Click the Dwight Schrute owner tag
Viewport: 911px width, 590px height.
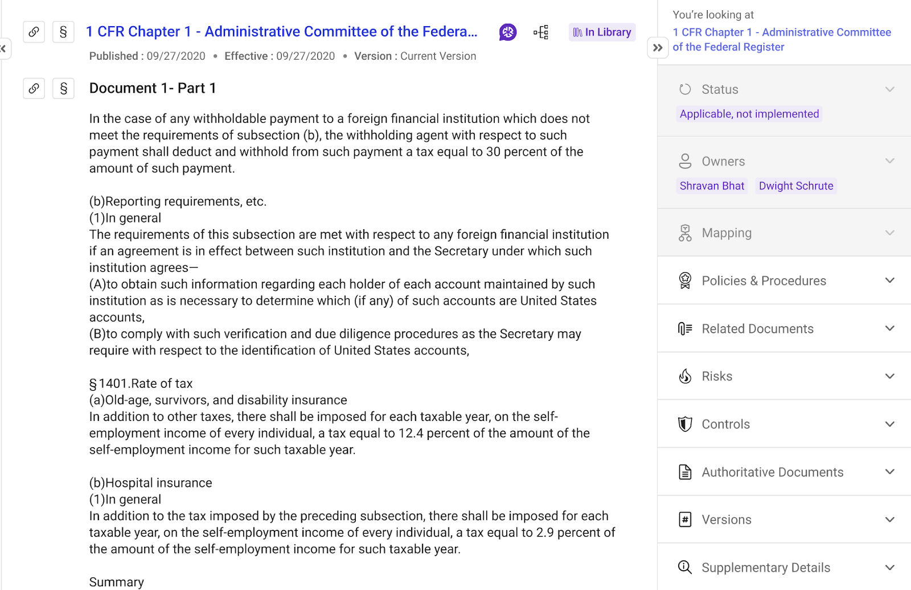tap(795, 186)
